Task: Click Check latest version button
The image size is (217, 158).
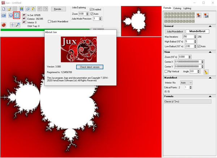Action: pos(90,67)
